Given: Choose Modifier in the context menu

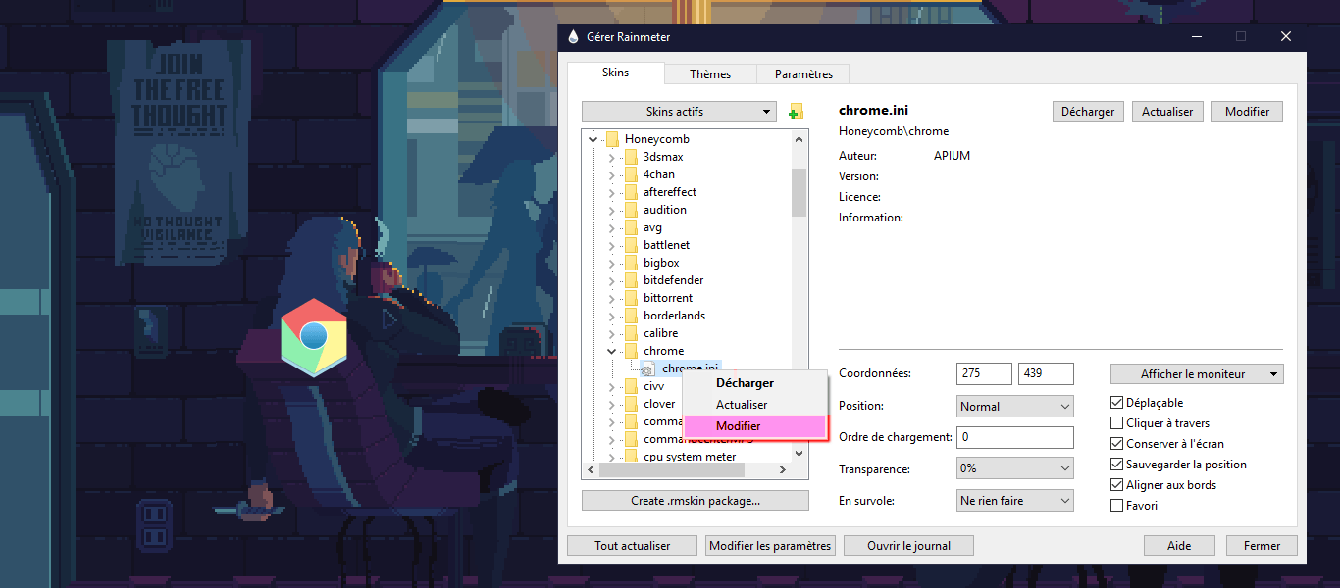Looking at the screenshot, I should (x=738, y=426).
